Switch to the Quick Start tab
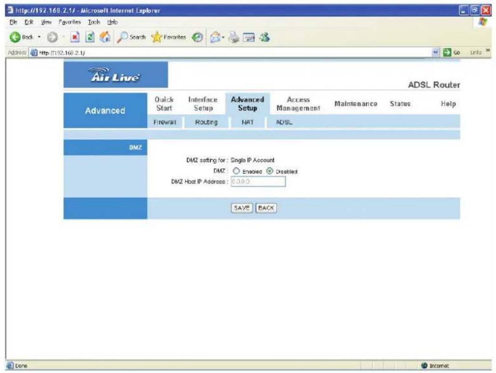The height and width of the screenshot is (373, 496). pos(164,104)
